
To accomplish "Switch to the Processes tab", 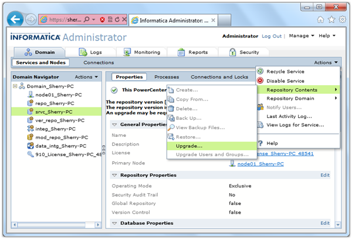I will click(167, 77).
